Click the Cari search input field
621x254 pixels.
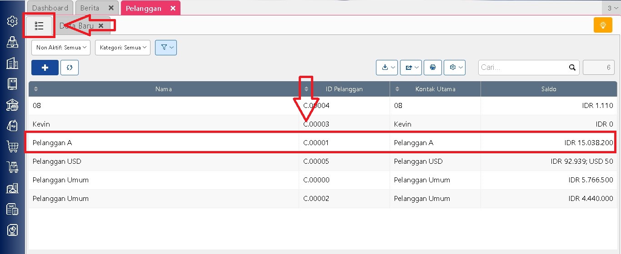tap(523, 68)
